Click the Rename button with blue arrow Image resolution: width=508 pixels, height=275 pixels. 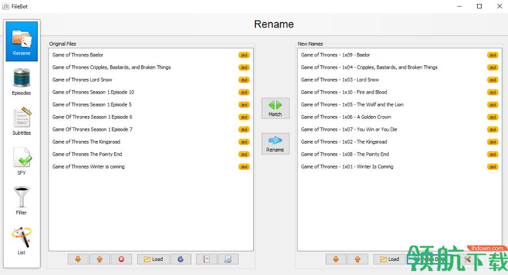276,144
